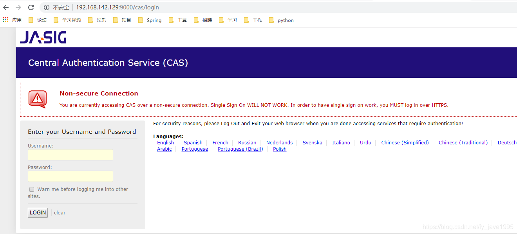Click the address bar URL
Image resolution: width=517 pixels, height=234 pixels.
[117, 7]
